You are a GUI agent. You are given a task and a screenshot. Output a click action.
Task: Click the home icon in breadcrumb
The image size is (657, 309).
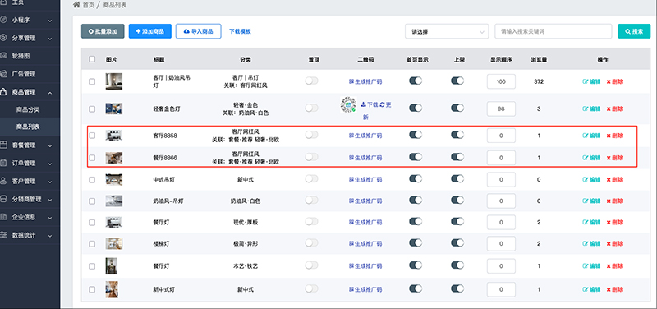[x=76, y=5]
